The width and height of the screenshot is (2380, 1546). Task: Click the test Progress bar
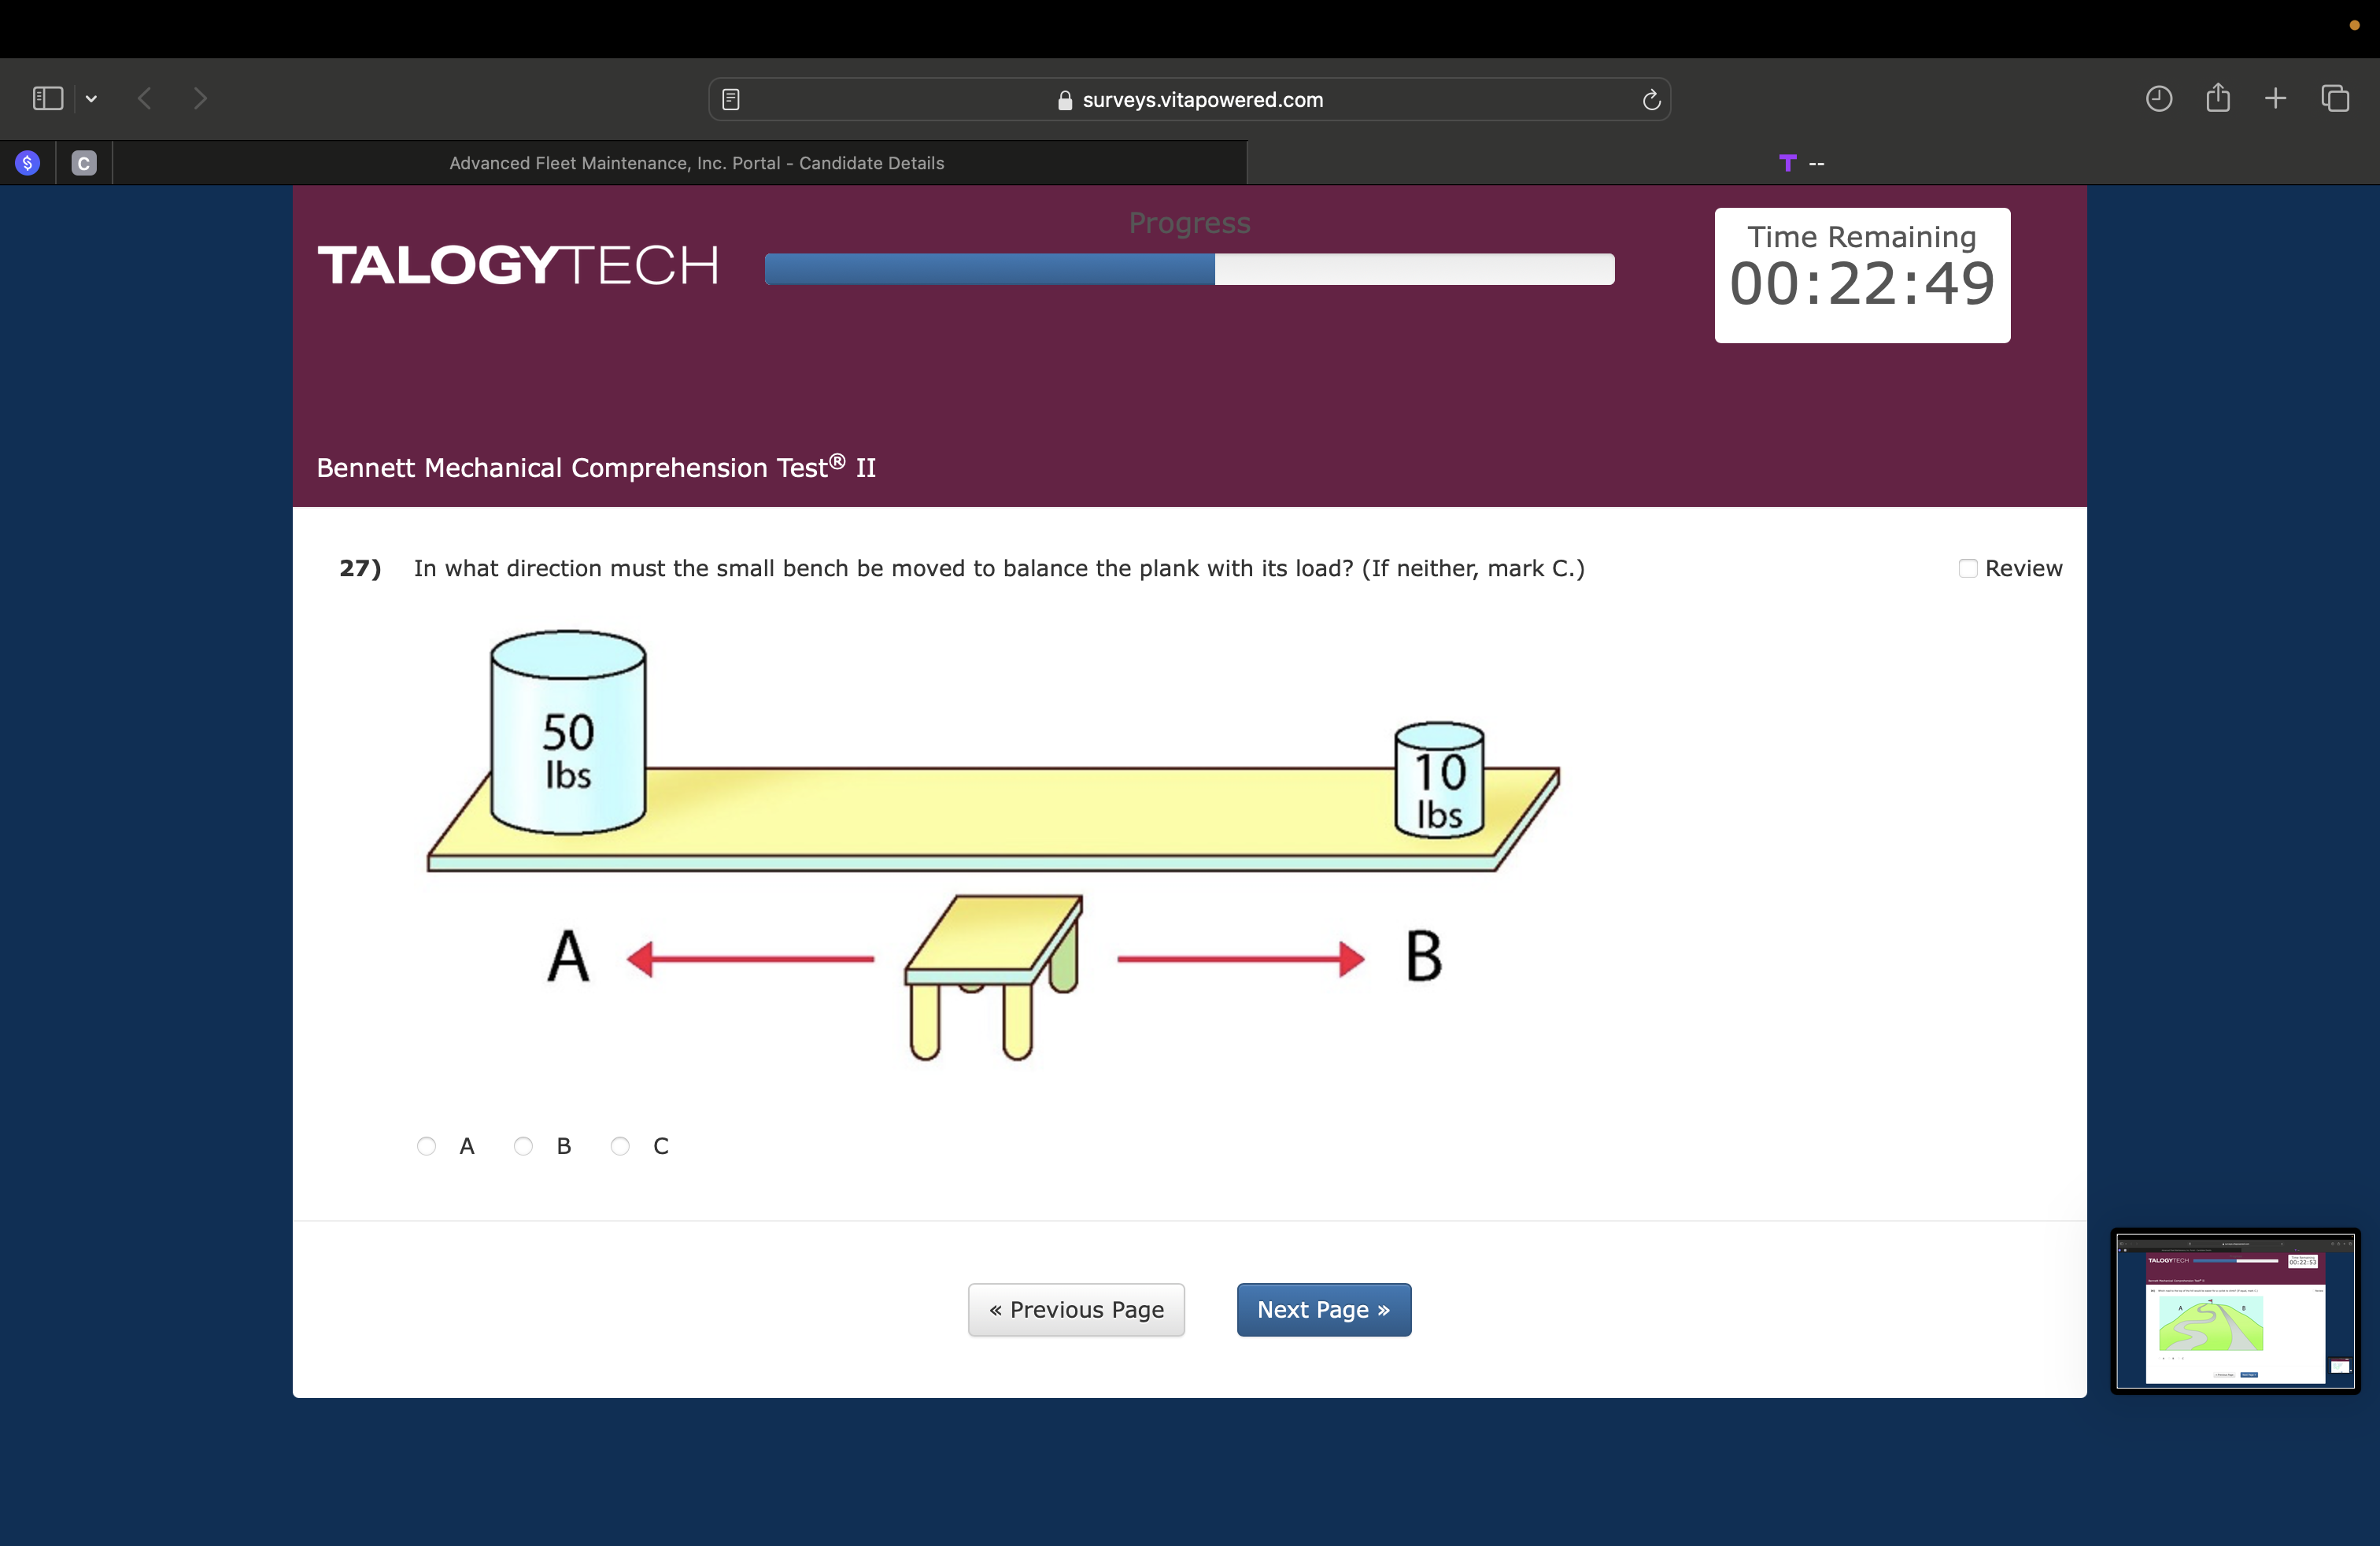(1189, 269)
